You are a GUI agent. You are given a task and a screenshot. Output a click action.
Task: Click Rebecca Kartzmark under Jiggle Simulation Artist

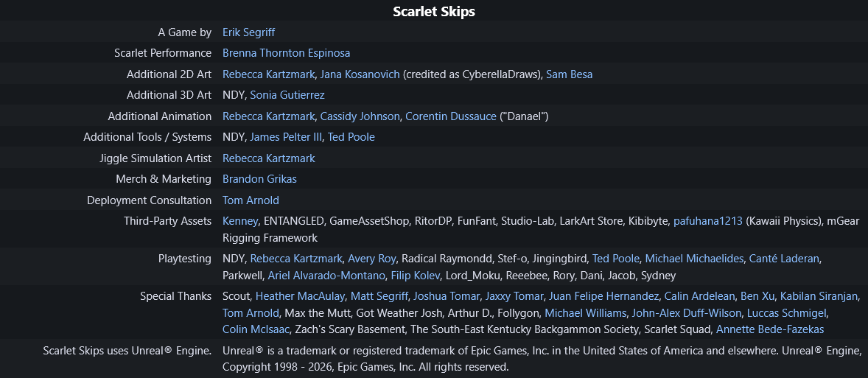tap(268, 158)
